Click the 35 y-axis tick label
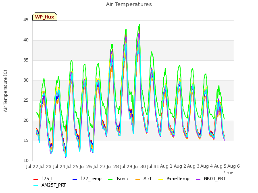The height and width of the screenshot is (193, 258). tap(26, 60)
